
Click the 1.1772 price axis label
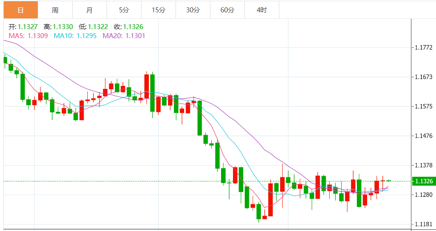(x=424, y=48)
